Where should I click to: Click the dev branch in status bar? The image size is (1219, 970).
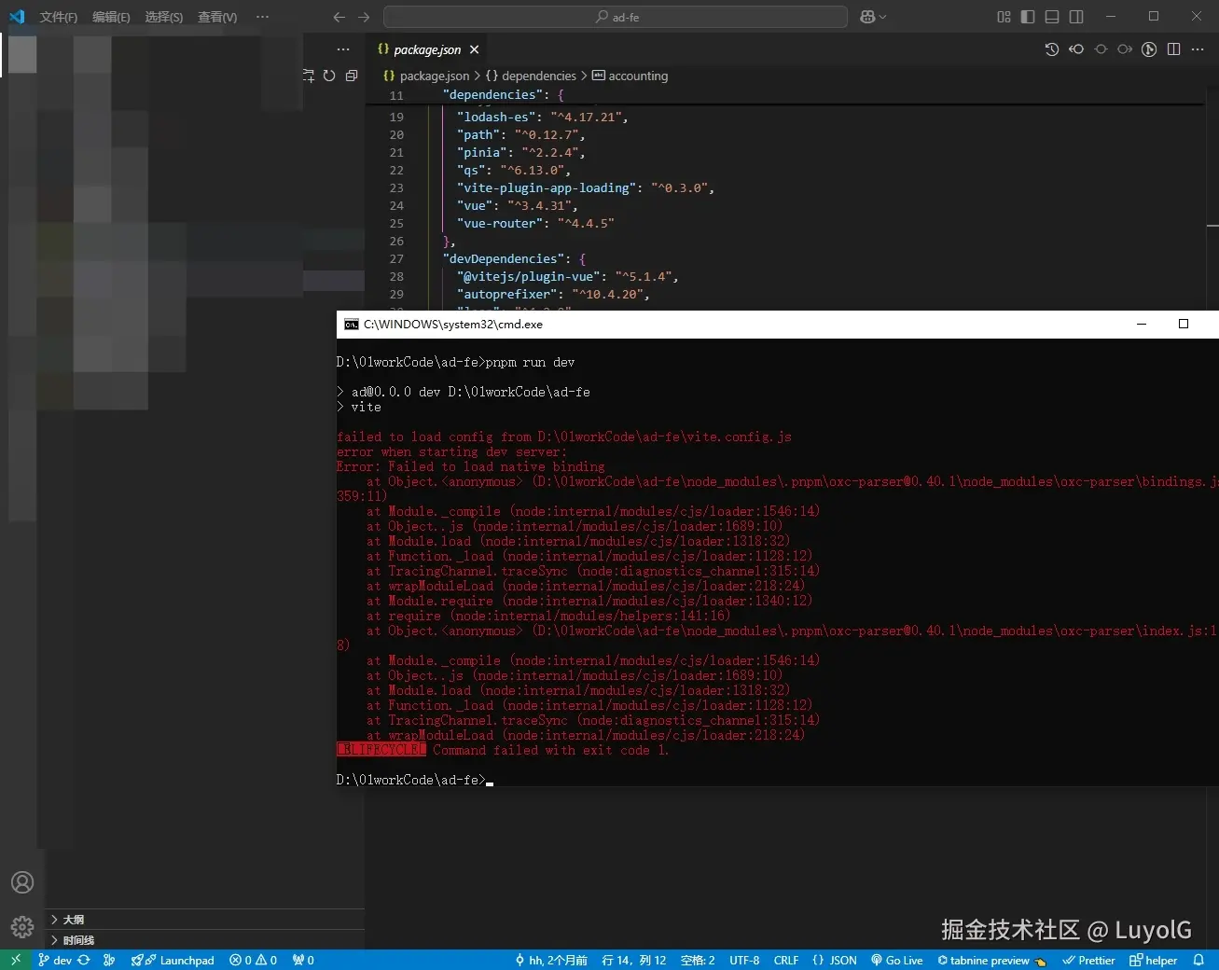55,960
